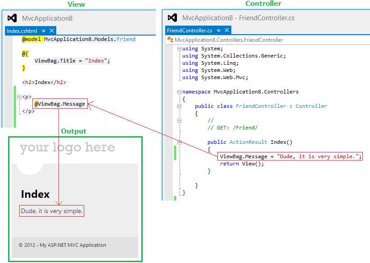Viewport: 370px width, 263px height.
Task: Click 'Dude, it is very simple.' in the output page
Action: click(52, 211)
